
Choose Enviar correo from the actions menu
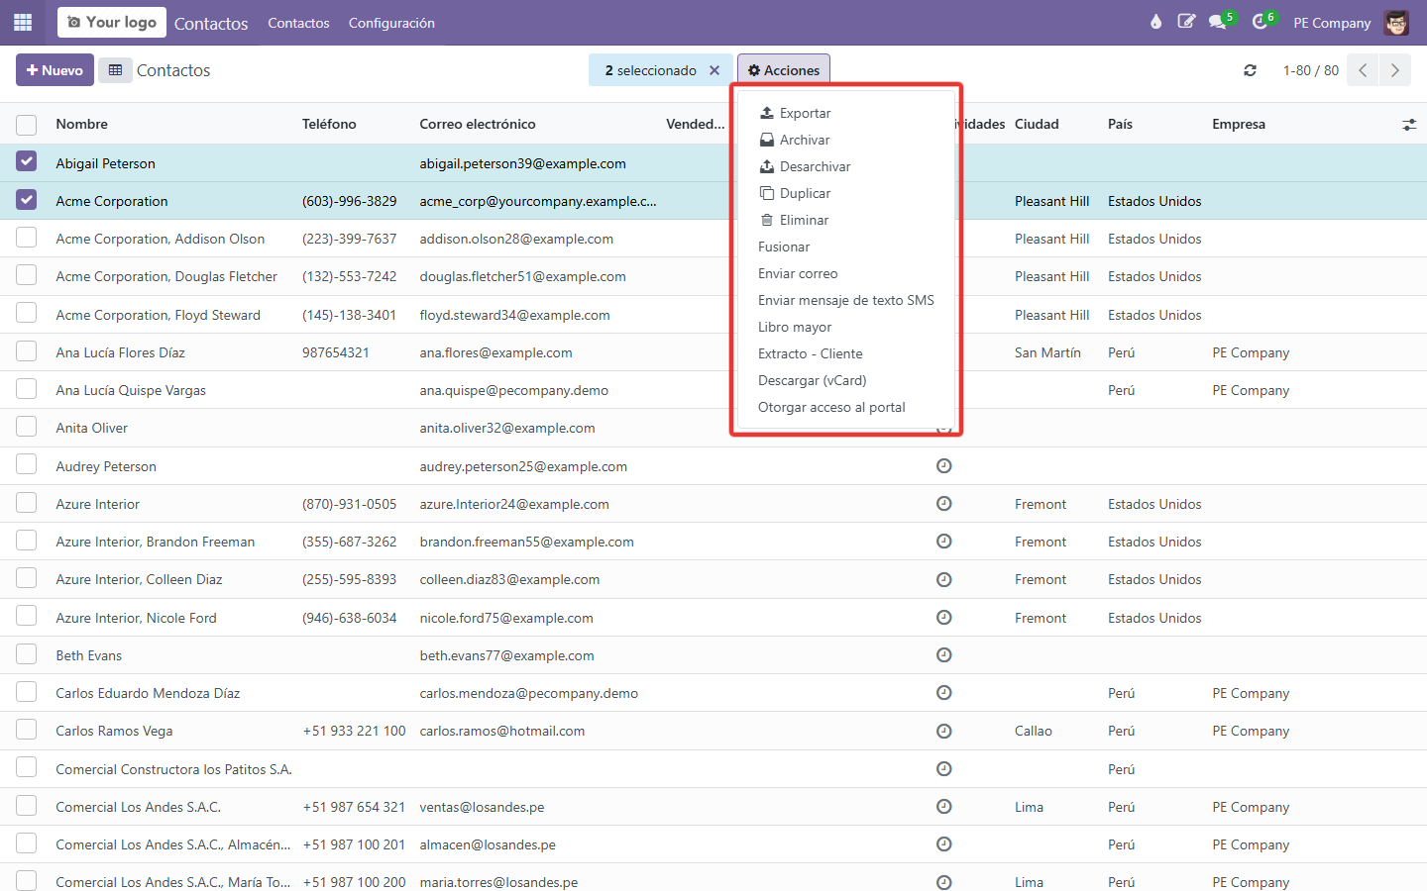click(x=847, y=273)
